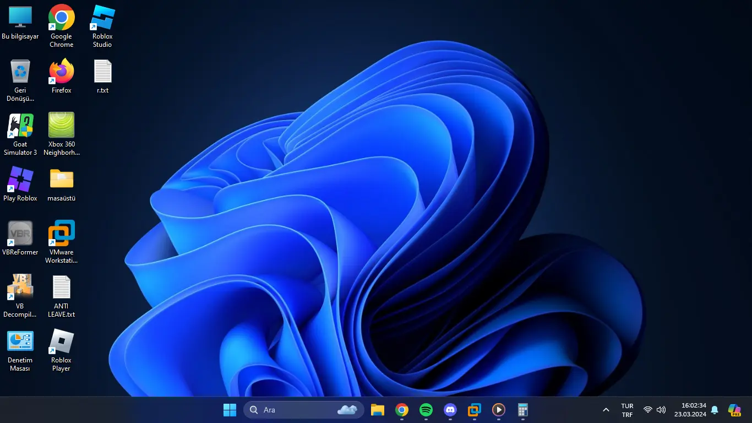Open Discord from the taskbar
The height and width of the screenshot is (423, 752).
450,410
